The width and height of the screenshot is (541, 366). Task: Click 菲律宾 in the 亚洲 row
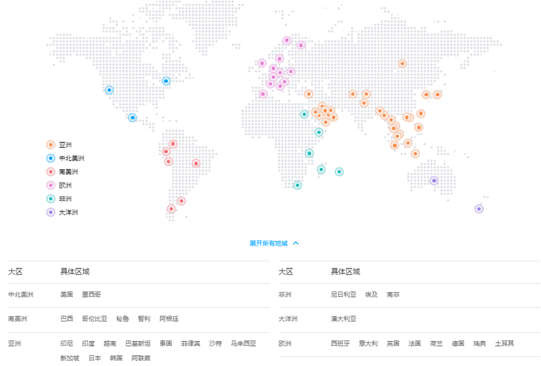click(190, 344)
